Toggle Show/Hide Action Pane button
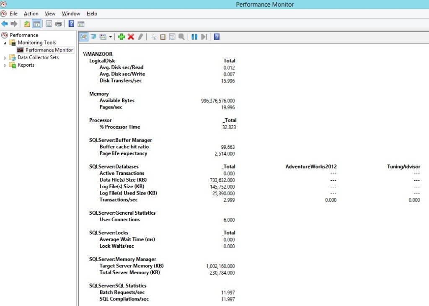The height and width of the screenshot is (306, 429). (x=81, y=24)
